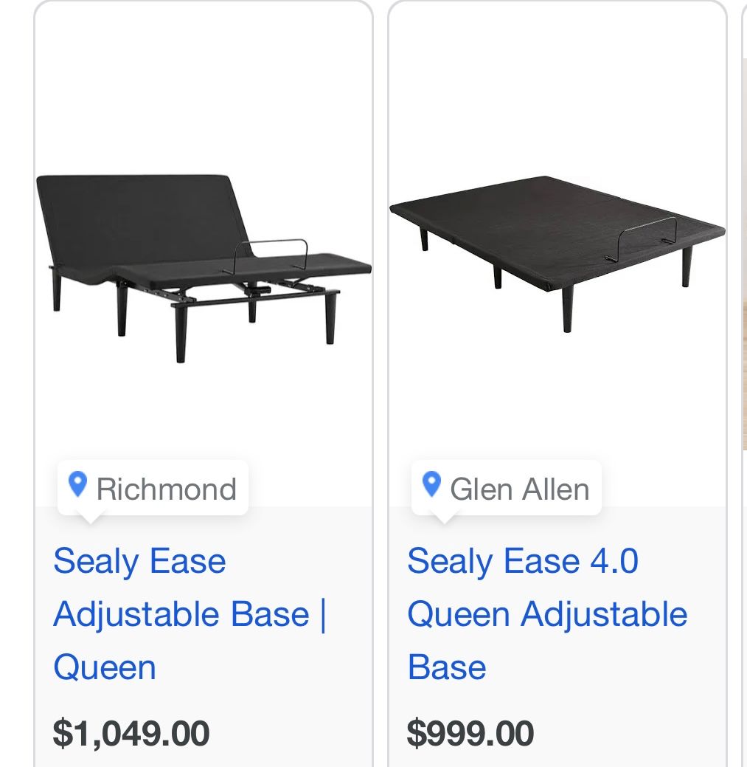Click the $999.00 price
This screenshot has width=747, height=767.
tap(470, 733)
